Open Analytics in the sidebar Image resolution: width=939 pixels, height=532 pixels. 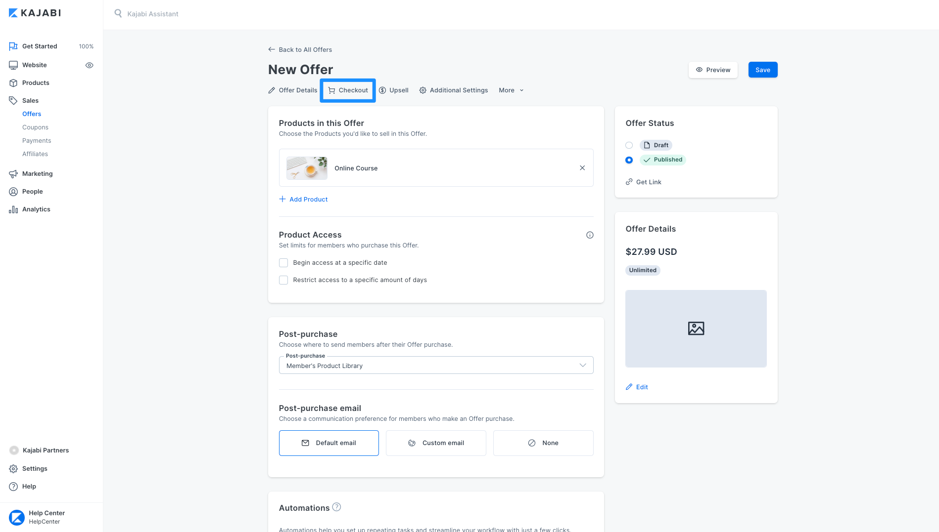click(x=36, y=209)
